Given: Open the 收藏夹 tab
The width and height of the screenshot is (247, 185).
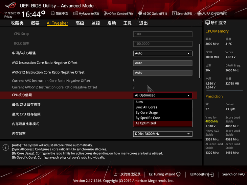Looking at the screenshot, I should click(17, 23).
